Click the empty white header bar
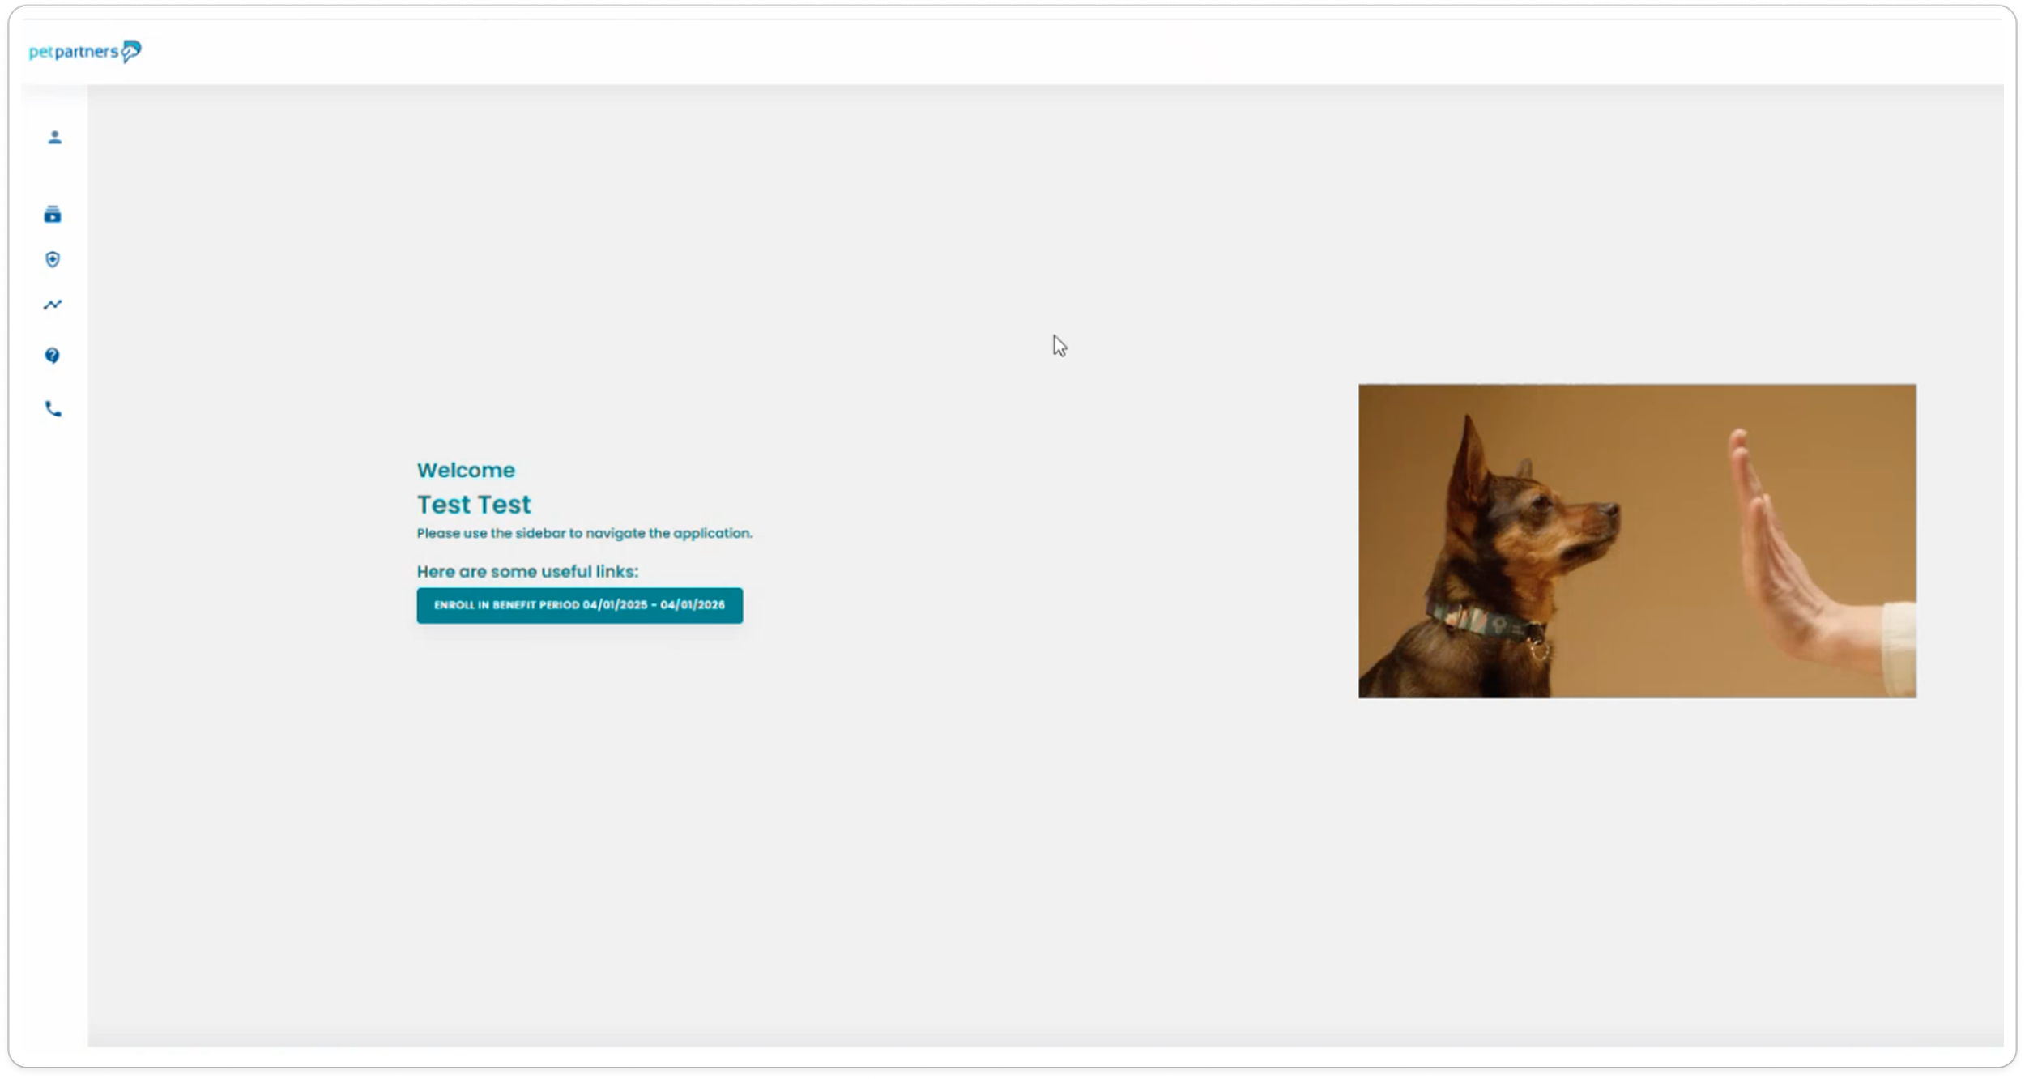 pos(1053,52)
